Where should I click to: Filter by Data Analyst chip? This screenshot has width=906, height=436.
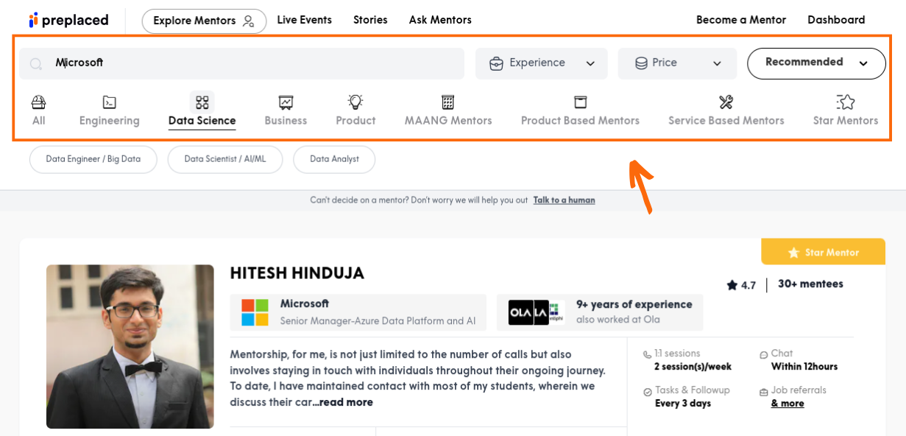(x=334, y=159)
